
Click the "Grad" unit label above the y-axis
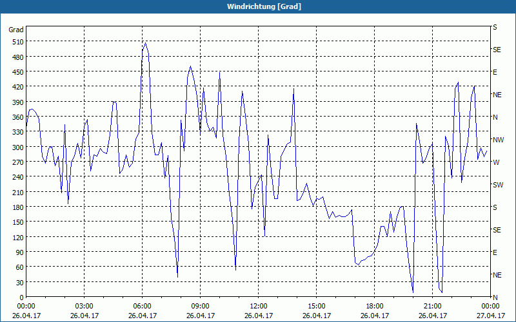[15, 30]
